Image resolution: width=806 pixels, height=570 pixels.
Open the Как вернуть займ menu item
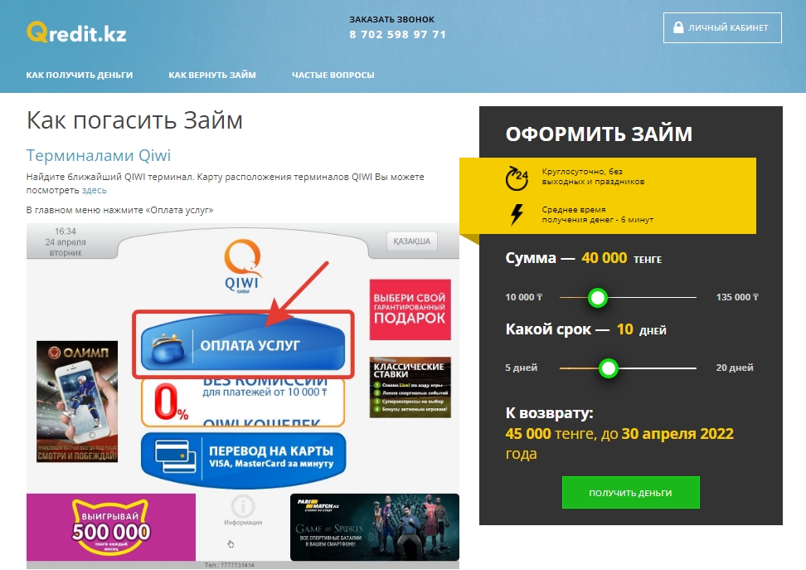[212, 76]
